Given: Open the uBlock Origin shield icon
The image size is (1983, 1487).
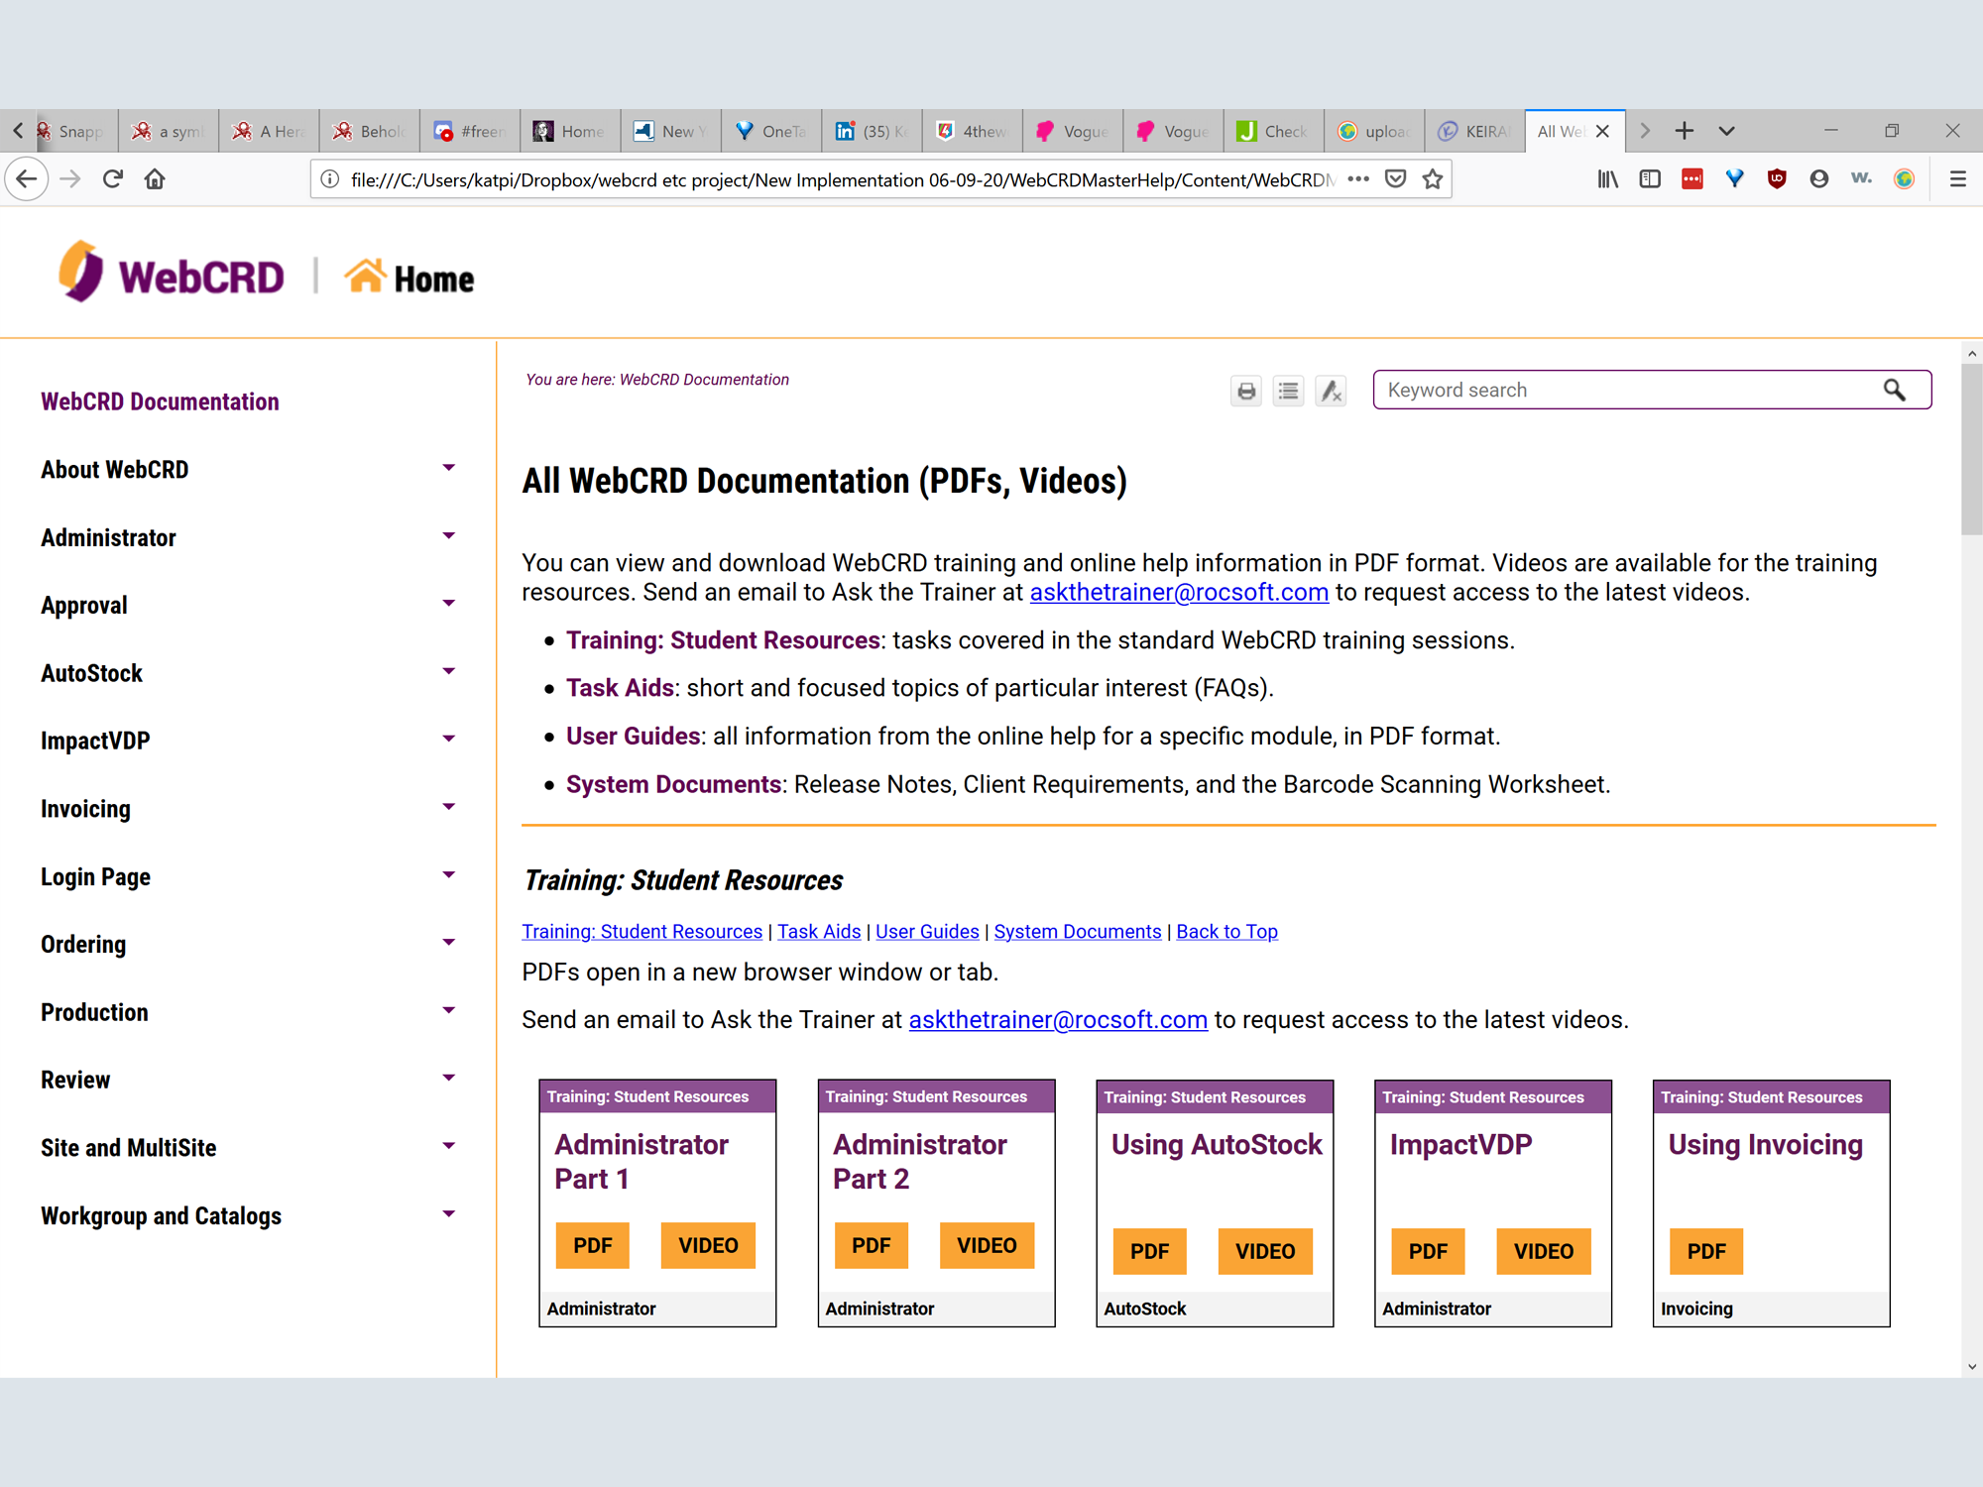Looking at the screenshot, I should pos(1777,179).
